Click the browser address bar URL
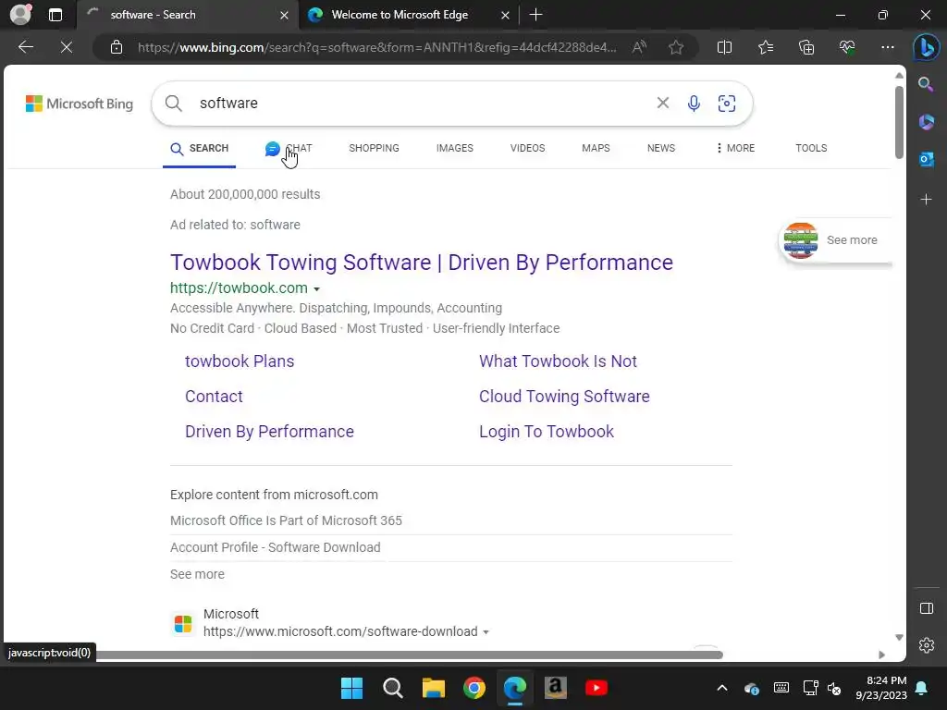947x710 pixels. tap(377, 47)
